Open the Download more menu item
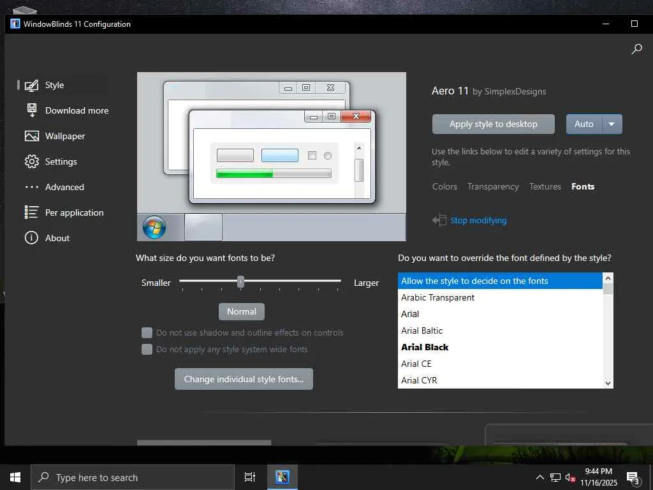653x490 pixels. click(77, 110)
